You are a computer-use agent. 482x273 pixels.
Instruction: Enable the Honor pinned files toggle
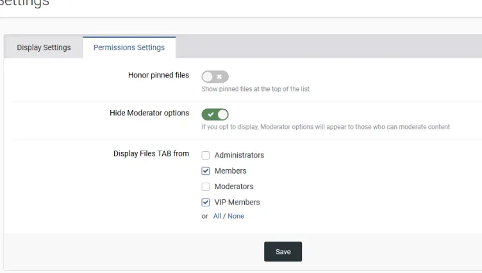215,77
